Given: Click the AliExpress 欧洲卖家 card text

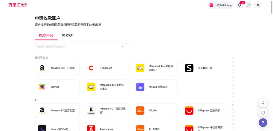Looking at the screenshot, I should (209, 111).
